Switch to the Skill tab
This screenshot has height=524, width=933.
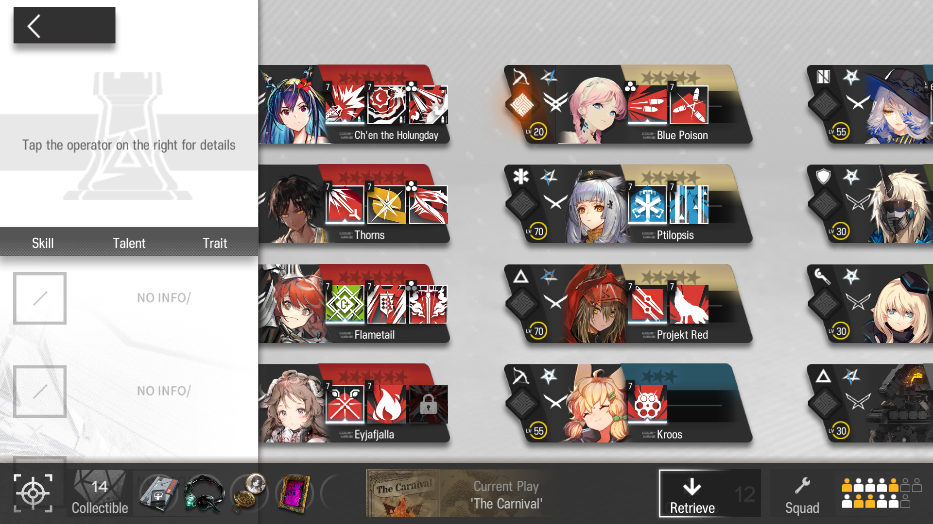coord(43,243)
